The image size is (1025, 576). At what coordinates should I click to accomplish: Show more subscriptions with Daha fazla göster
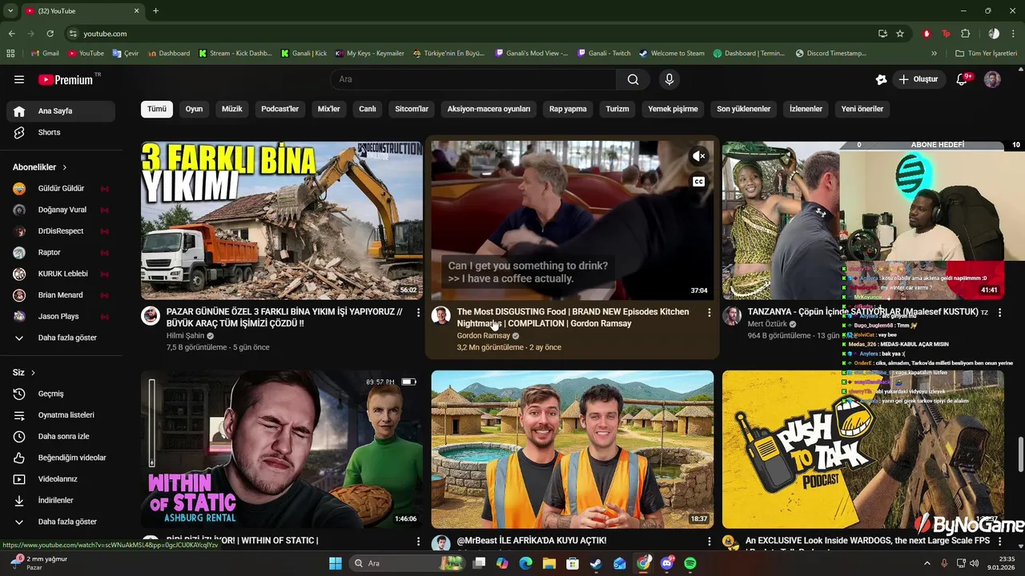[61, 338]
